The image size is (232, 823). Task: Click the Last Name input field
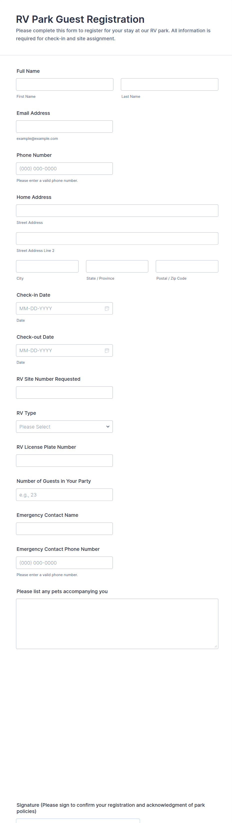169,84
